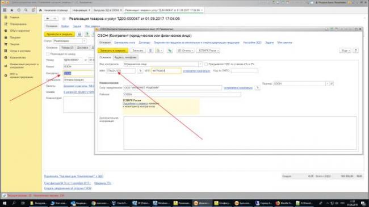Open Склад и доставка section in sidebar

click(20, 51)
